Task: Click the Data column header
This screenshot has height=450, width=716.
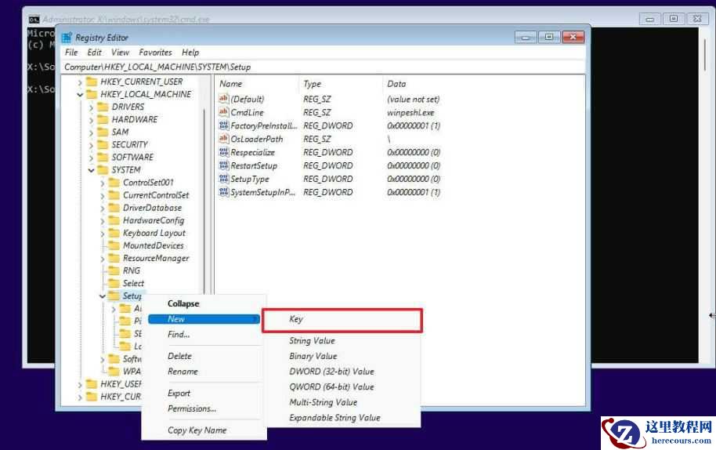Action: point(396,84)
